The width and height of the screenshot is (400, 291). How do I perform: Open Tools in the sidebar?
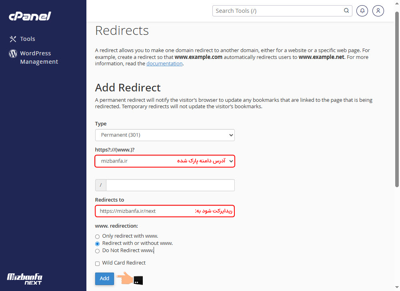[28, 39]
